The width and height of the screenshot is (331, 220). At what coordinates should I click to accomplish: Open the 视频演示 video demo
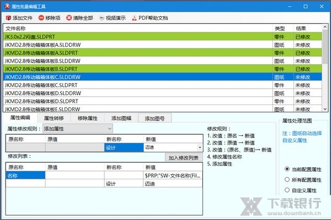coord(113,18)
